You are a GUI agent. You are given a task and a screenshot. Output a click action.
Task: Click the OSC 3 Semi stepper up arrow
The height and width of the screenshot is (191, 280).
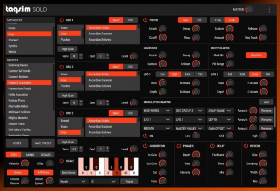click(x=81, y=148)
